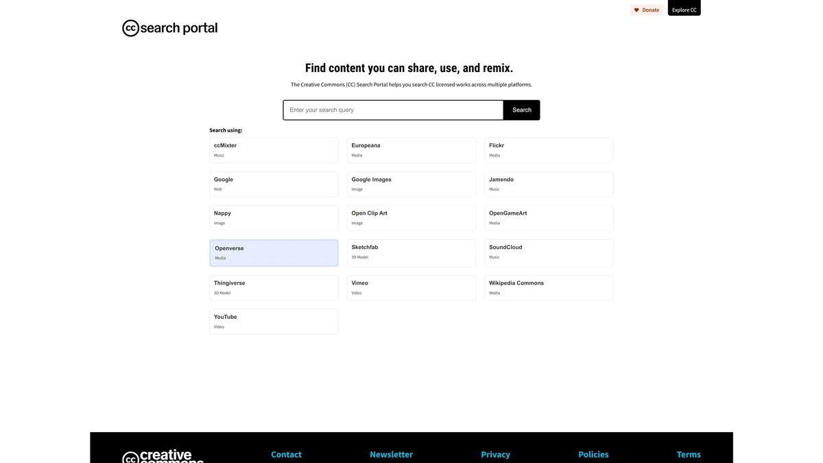Select Jamendo music source

(x=549, y=184)
